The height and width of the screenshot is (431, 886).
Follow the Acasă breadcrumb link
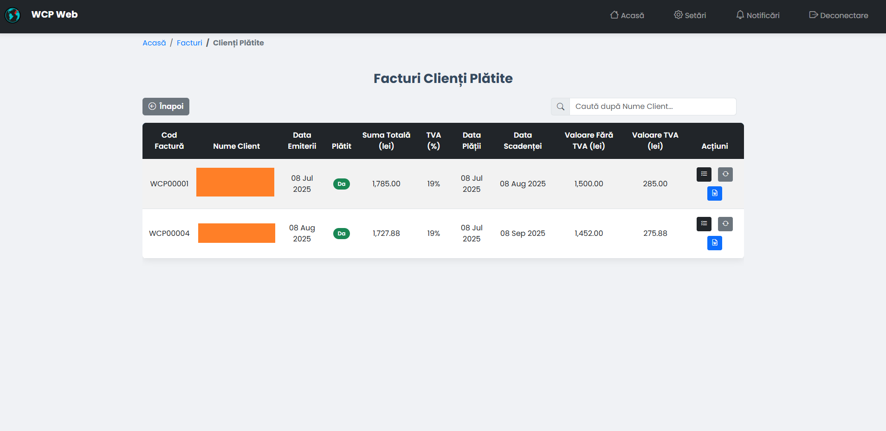pyautogui.click(x=154, y=43)
